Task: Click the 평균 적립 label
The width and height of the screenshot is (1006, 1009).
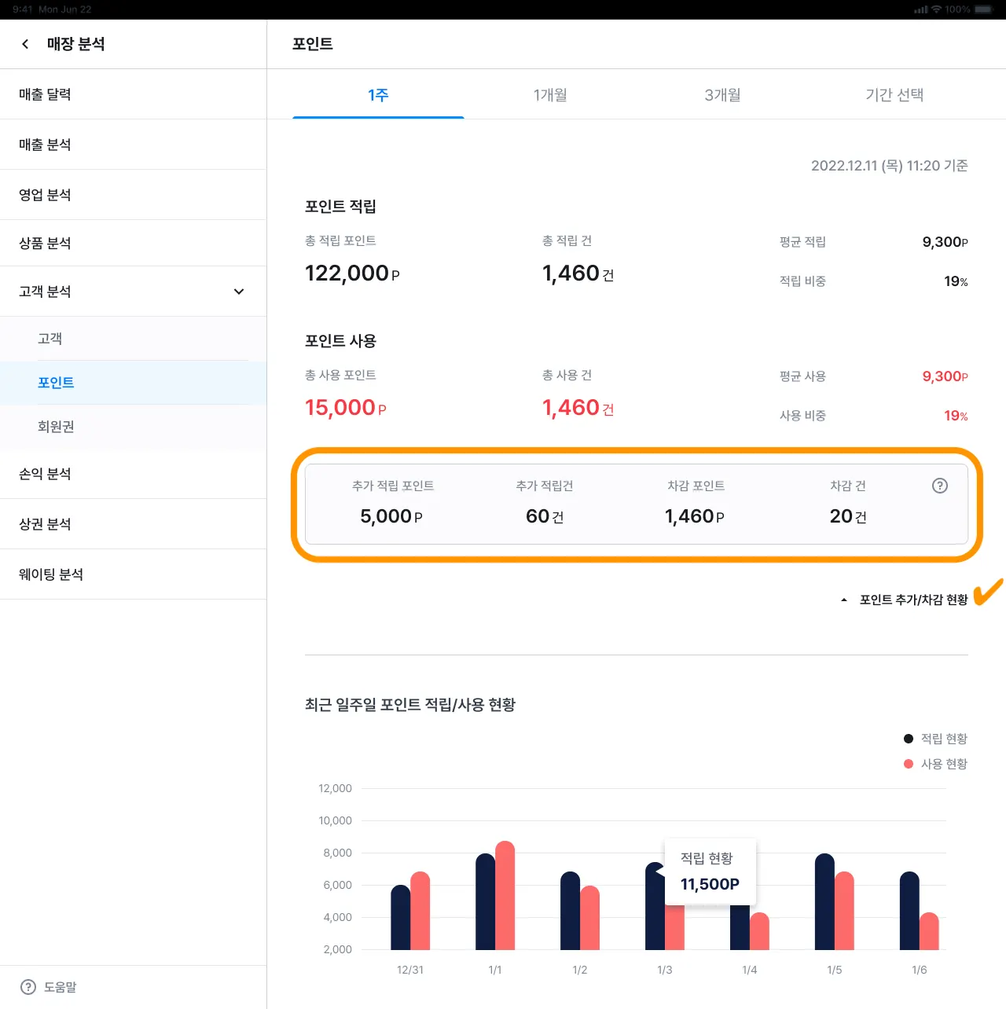Action: point(802,242)
